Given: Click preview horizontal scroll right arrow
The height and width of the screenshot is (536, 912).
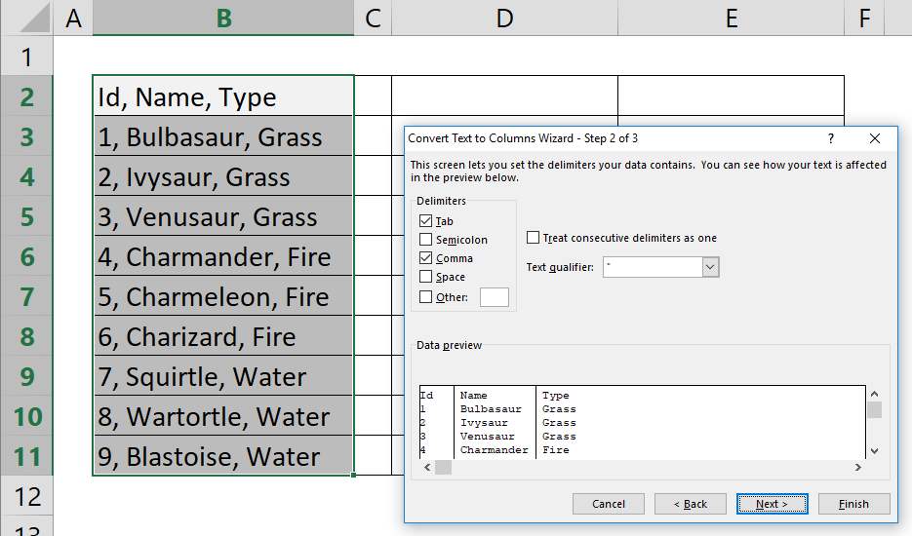Looking at the screenshot, I should point(858,468).
